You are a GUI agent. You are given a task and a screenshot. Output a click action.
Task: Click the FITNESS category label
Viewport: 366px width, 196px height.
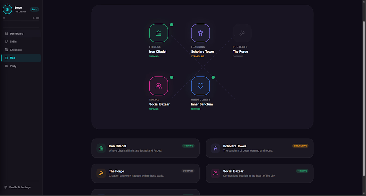(x=155, y=47)
